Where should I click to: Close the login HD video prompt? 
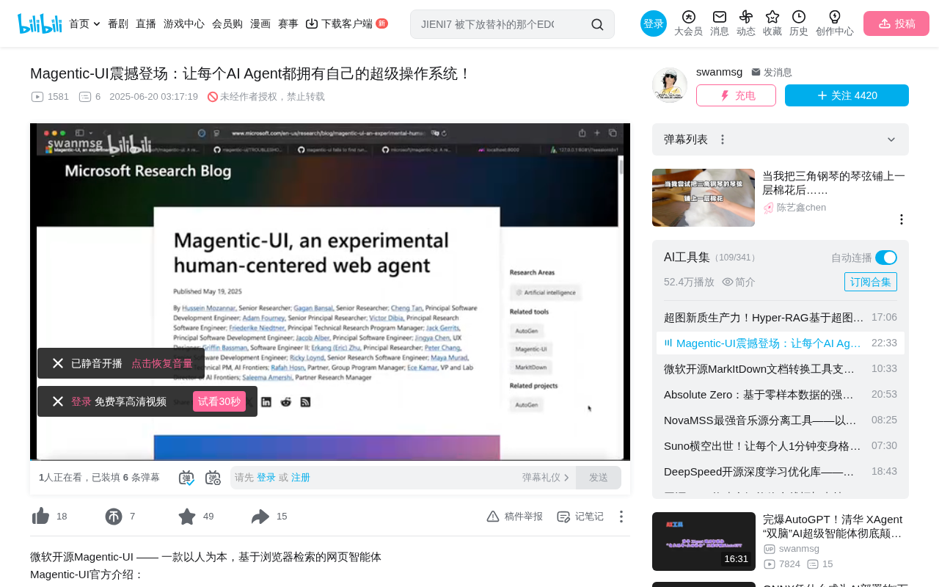point(58,401)
